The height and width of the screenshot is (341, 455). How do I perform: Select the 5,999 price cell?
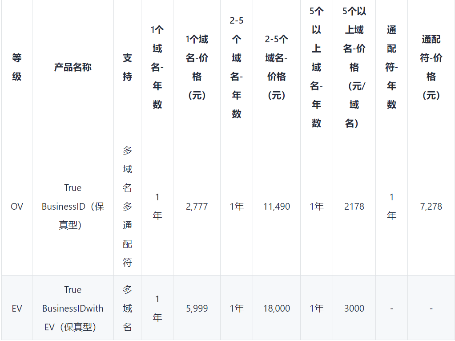[x=197, y=308]
